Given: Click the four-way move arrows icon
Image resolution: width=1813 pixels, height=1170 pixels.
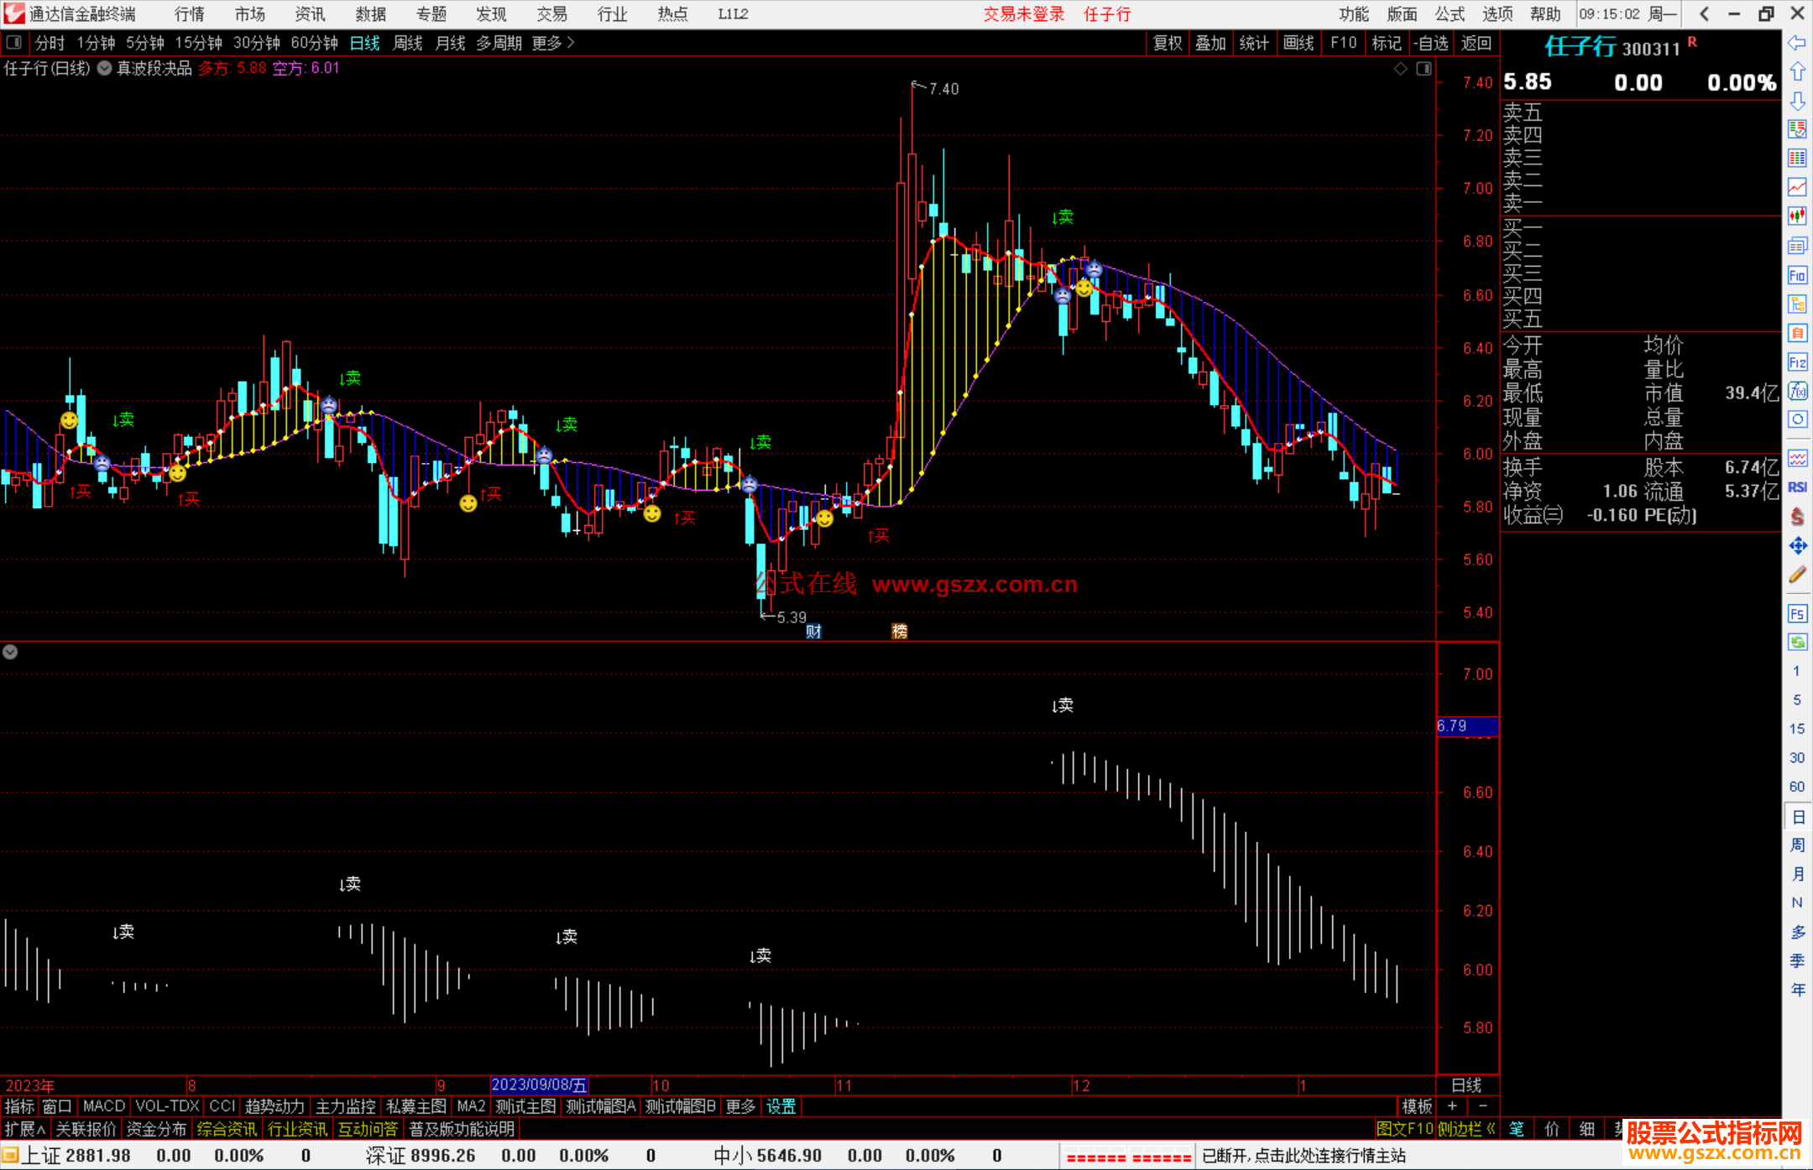Looking at the screenshot, I should (1797, 546).
